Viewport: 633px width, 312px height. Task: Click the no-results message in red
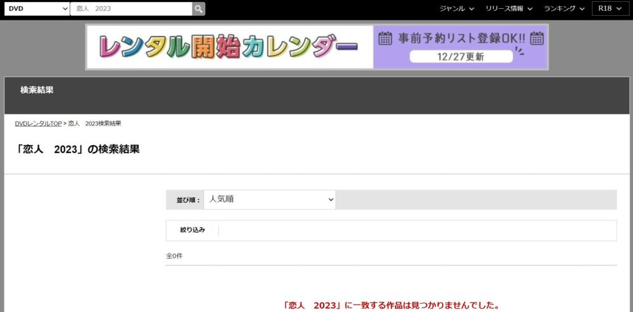tap(391, 305)
